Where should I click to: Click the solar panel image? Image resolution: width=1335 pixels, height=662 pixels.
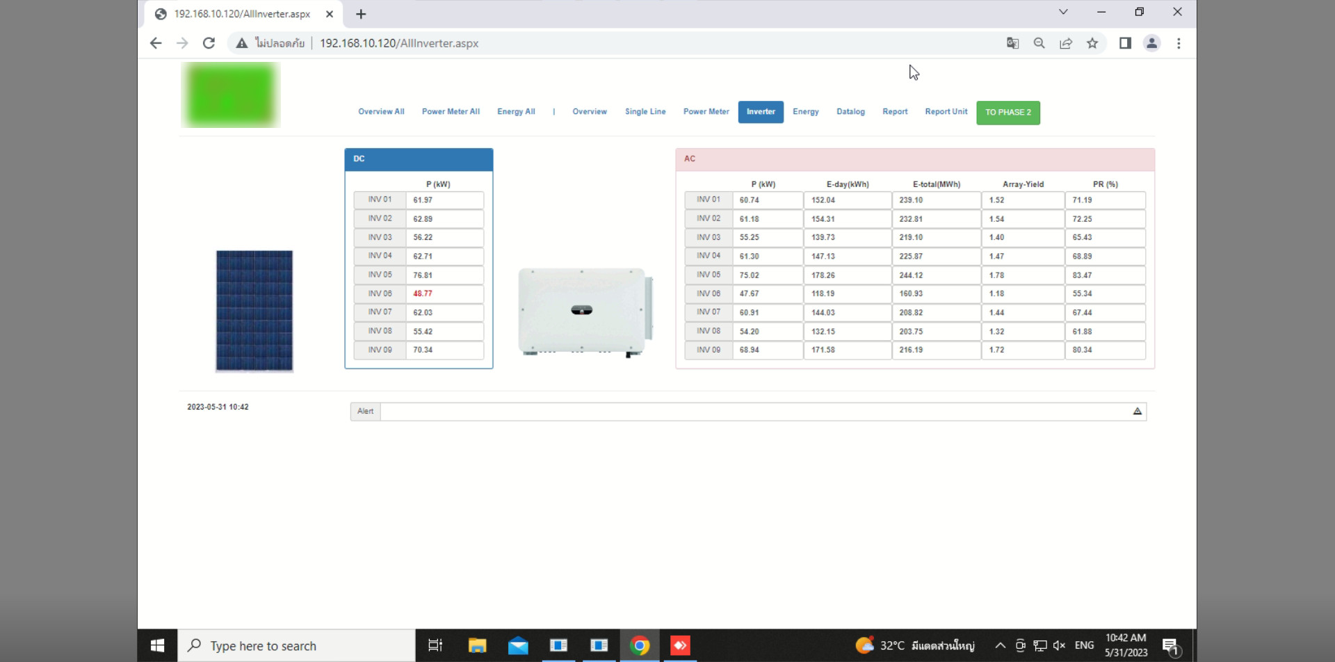pos(254,311)
